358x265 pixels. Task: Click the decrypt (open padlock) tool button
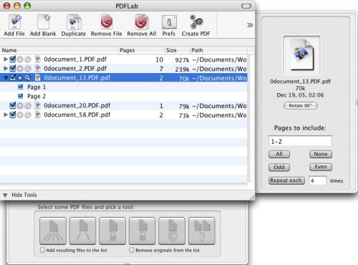pos(142,231)
